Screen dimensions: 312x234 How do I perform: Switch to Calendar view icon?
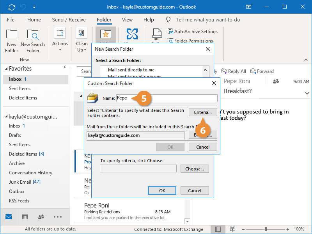click(25, 217)
